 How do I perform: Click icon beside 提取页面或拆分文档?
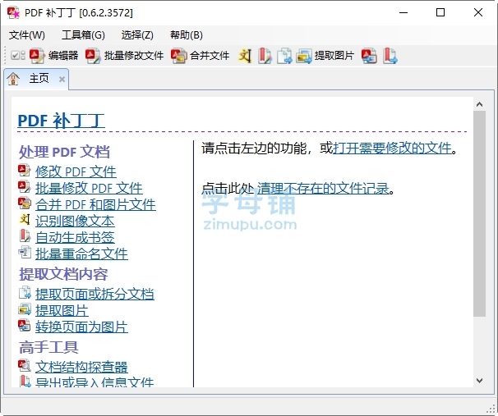click(x=25, y=292)
